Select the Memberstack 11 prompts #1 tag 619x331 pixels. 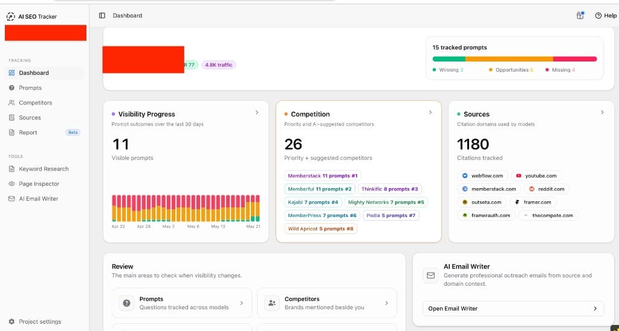coord(323,176)
